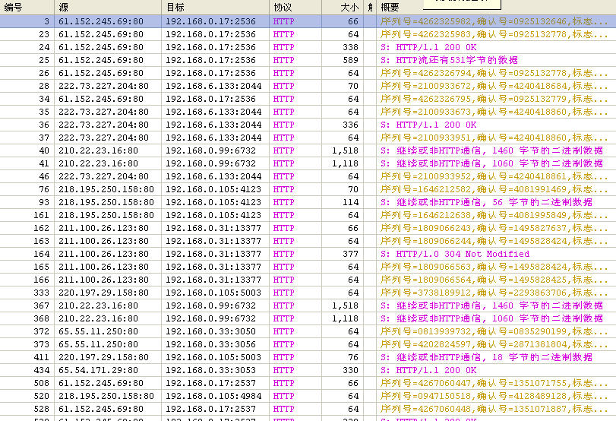Viewport: 616px width, 421px height.
Task: Select packet 40 sized 1,518 bytes
Action: click(228, 151)
